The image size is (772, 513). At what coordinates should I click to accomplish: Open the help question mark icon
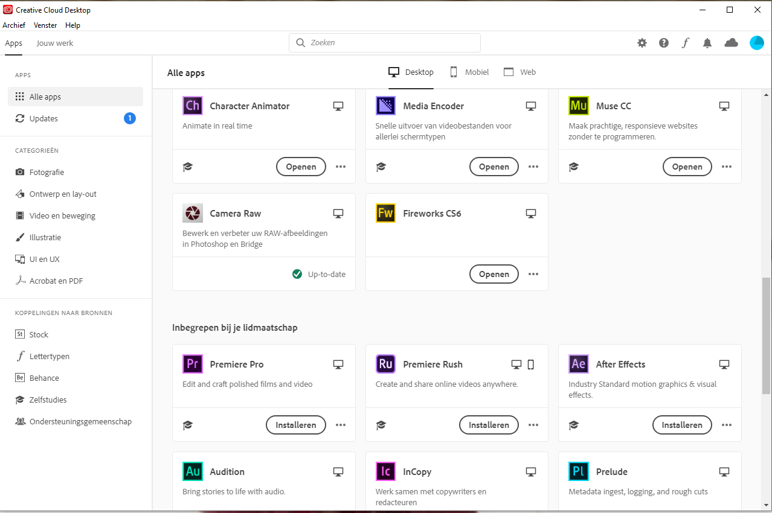tap(664, 43)
